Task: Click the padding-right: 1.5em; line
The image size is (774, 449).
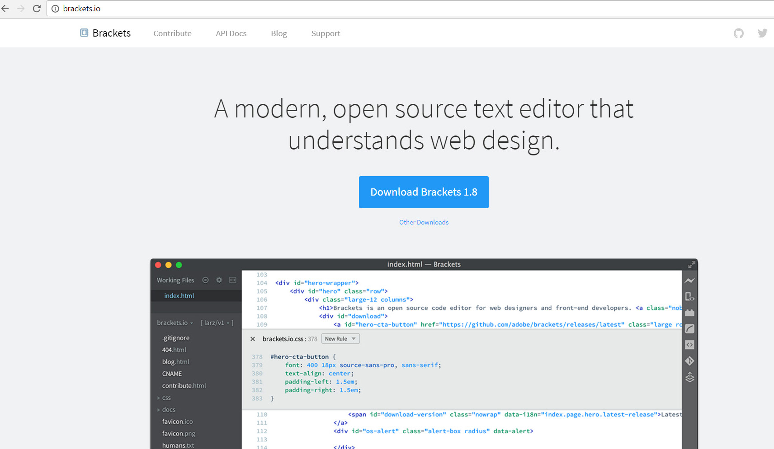Action: click(x=323, y=390)
